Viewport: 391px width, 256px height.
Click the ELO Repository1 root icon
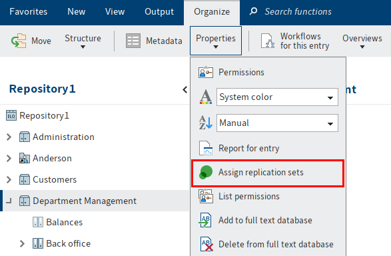11,115
